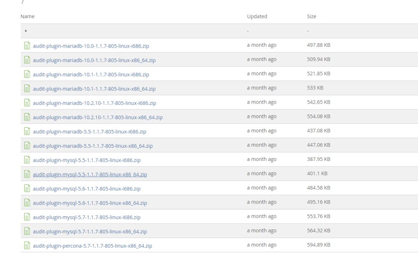Viewport: 418px width, 253px height.
Task: Click file icon beside mariadb-10.1 x86_64 zip
Action: click(x=27, y=89)
